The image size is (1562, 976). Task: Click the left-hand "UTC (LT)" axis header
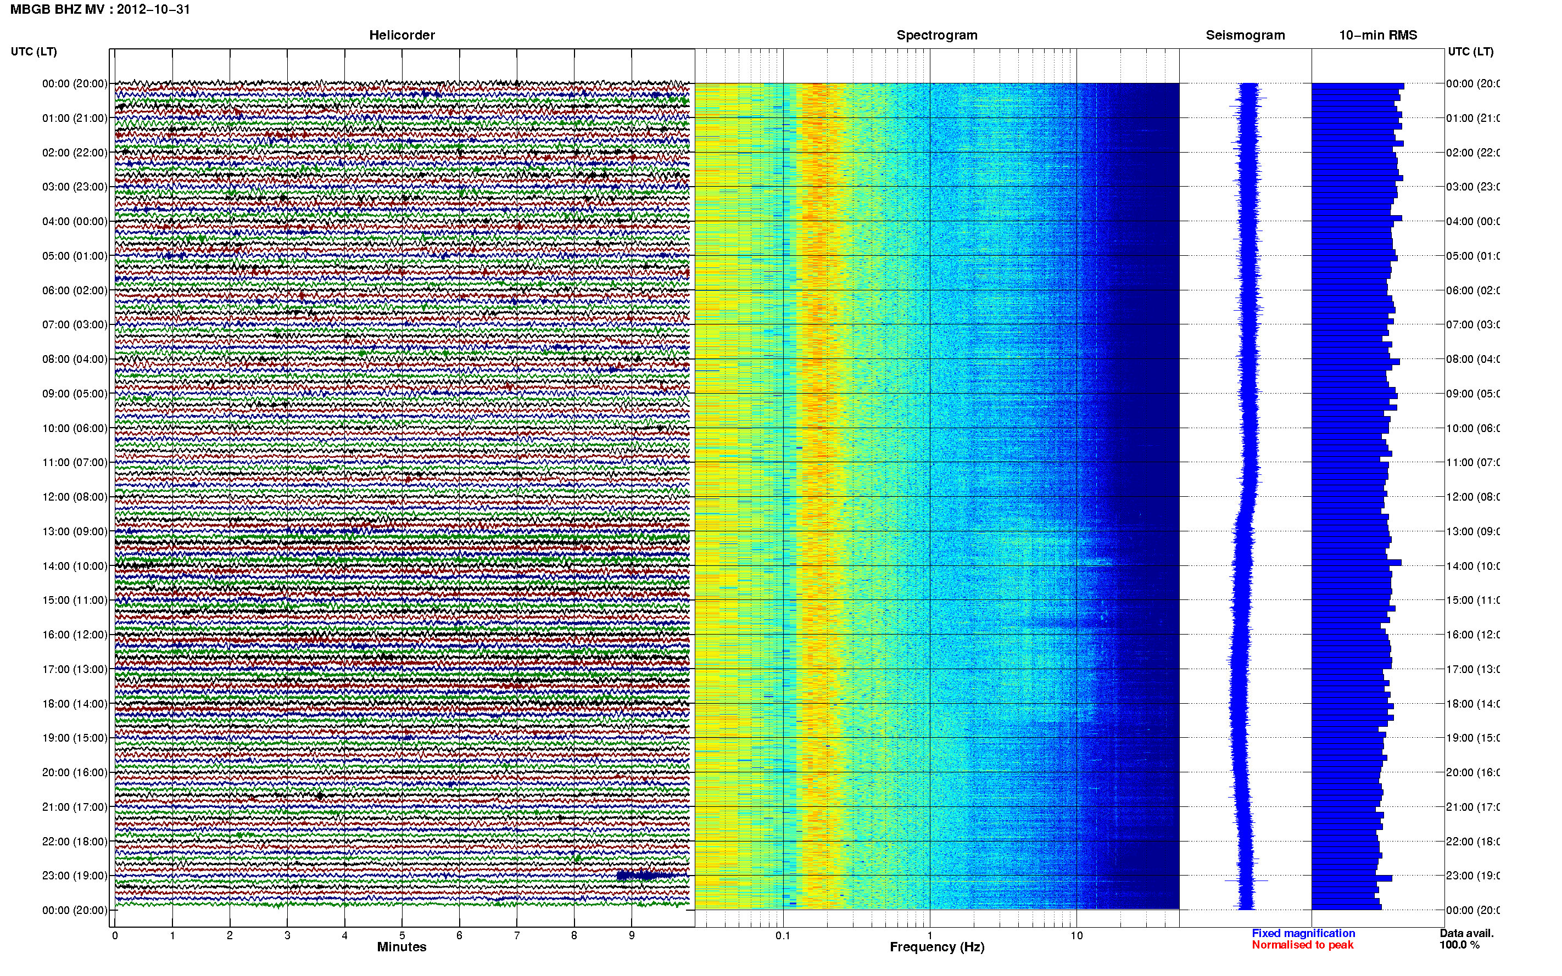coord(34,52)
